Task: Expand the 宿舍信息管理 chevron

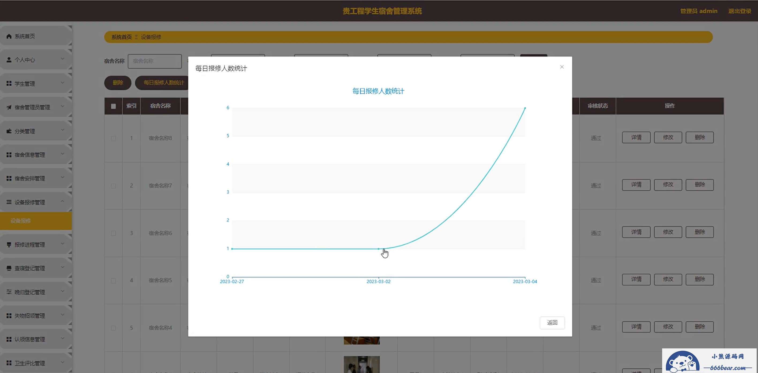Action: click(x=62, y=154)
